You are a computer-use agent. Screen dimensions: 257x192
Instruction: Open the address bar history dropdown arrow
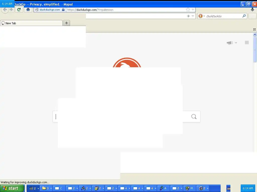point(193,10)
